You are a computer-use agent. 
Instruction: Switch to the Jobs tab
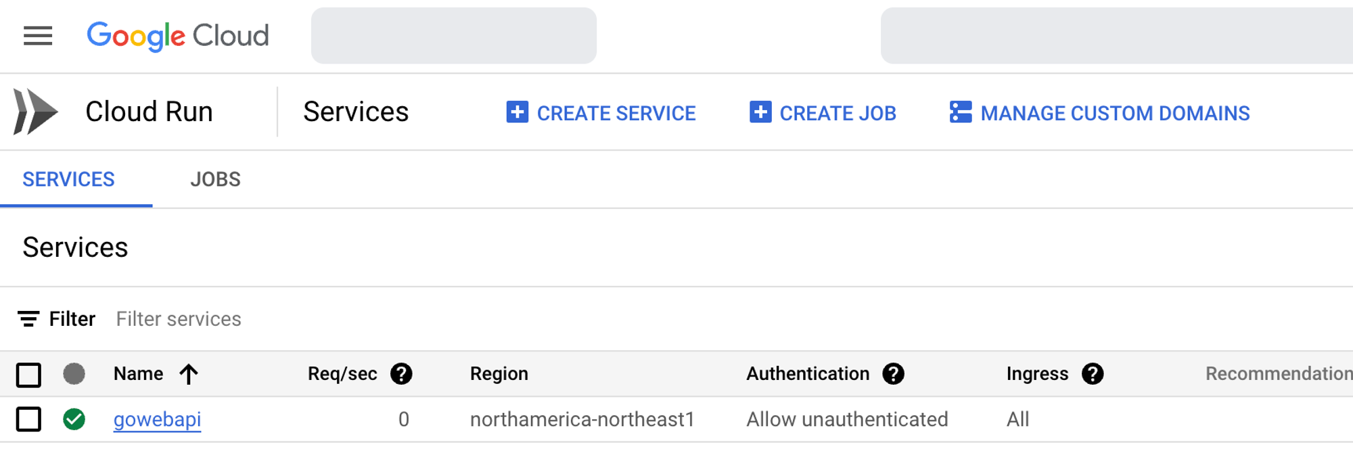(215, 179)
